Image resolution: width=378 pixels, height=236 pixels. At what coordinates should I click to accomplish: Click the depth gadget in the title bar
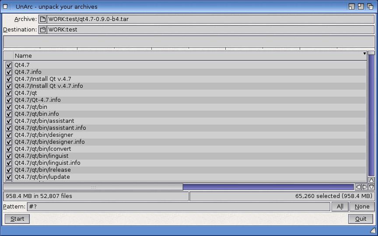[370, 7]
